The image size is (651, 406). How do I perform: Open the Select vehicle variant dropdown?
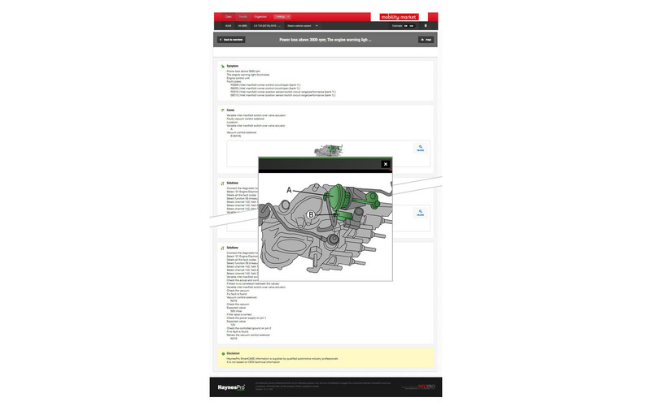[x=302, y=26]
